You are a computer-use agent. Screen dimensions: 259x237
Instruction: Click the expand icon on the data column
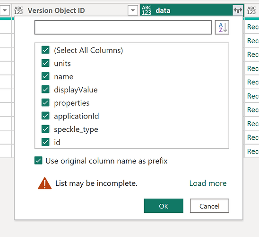click(238, 10)
